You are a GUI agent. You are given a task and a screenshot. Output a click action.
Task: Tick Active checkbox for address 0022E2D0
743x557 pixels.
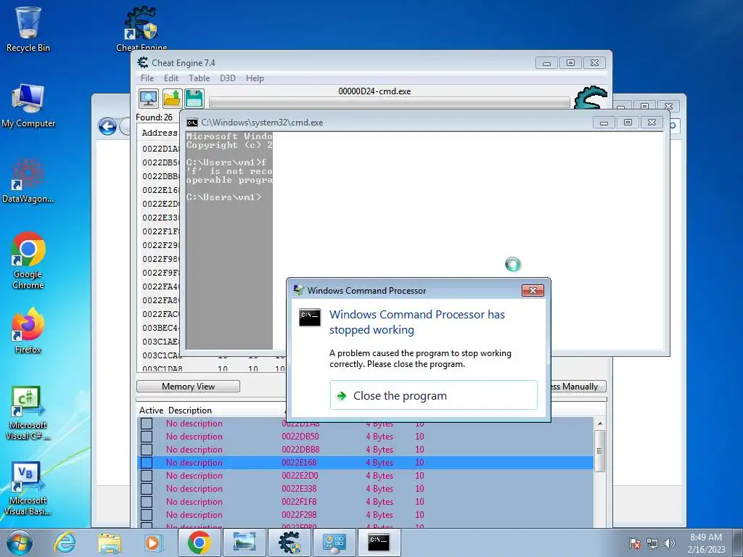[147, 476]
